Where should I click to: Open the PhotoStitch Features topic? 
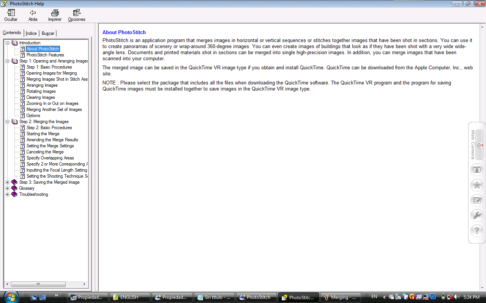click(45, 55)
